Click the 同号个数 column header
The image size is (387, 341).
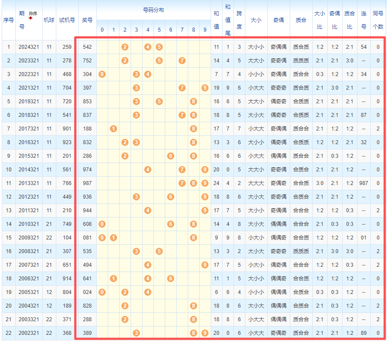pos(378,20)
